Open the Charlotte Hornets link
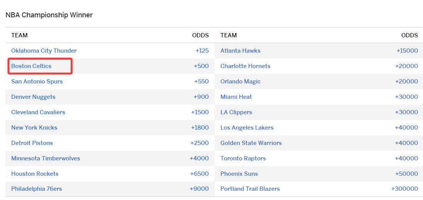Image resolution: width=423 pixels, height=200 pixels. (x=245, y=66)
